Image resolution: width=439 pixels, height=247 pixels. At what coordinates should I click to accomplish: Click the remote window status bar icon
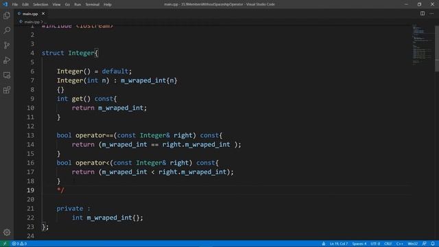point(5,244)
